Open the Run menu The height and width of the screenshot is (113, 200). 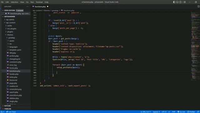[32, 2]
